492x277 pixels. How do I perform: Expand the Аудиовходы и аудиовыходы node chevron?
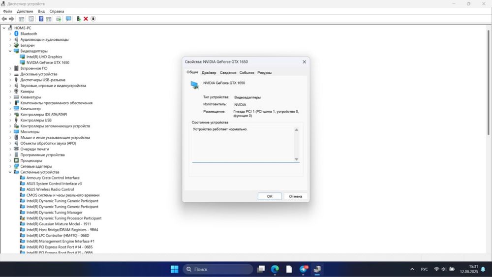(x=10, y=39)
